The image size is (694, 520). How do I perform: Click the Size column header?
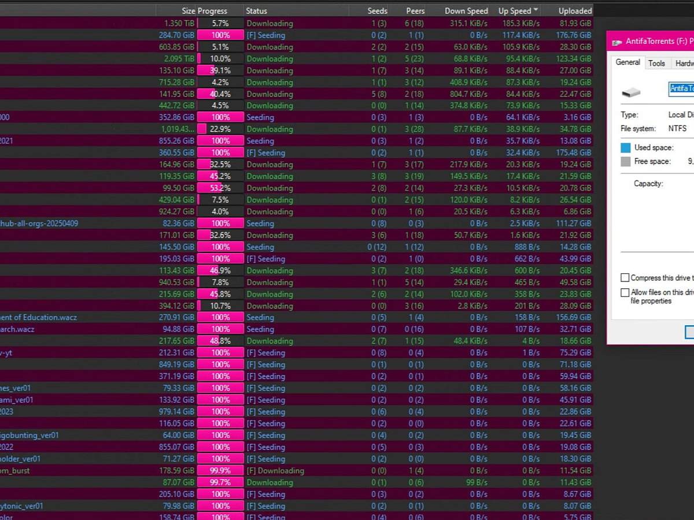(x=188, y=11)
